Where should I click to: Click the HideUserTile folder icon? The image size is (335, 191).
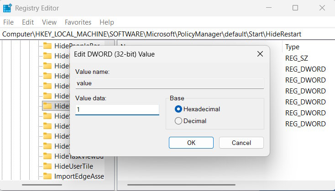coord(47,166)
